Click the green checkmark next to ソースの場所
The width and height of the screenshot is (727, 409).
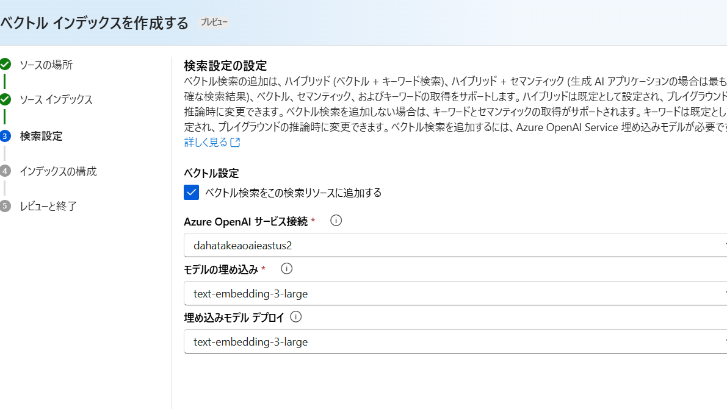pos(5,65)
